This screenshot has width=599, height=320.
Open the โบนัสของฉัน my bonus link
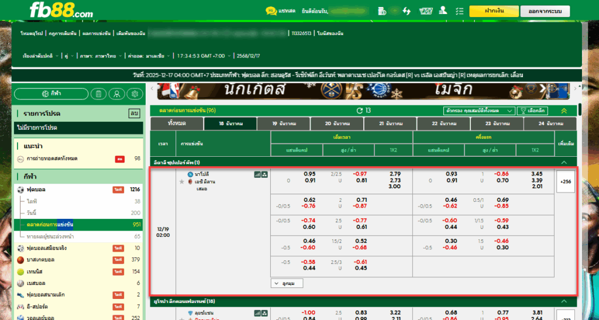coord(330,33)
